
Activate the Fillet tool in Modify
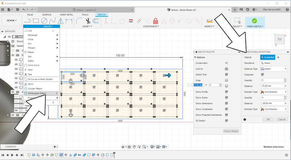80,21
